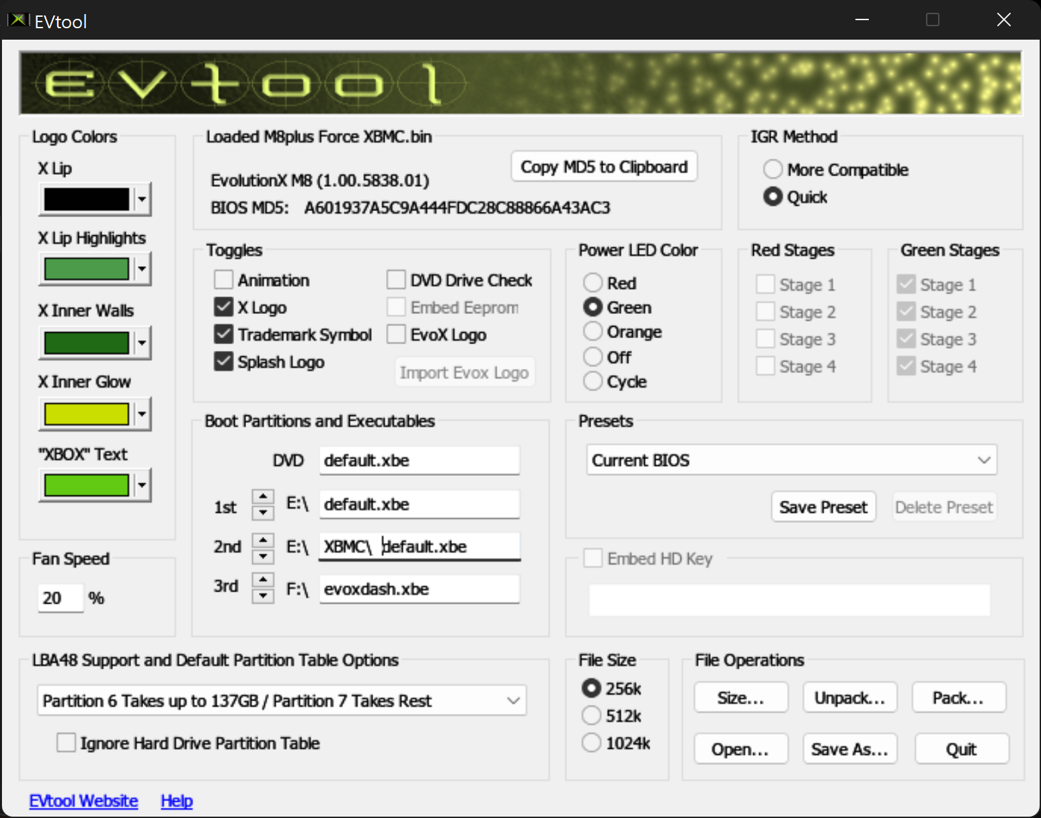Click the DVD executable name field

click(x=420, y=460)
